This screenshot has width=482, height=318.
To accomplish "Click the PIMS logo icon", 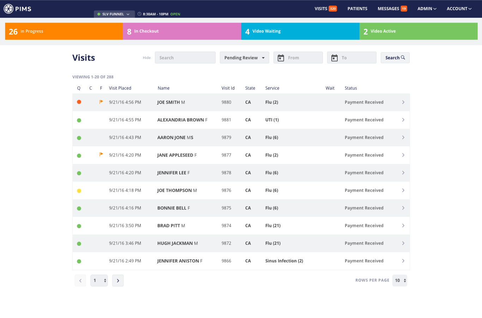I will point(8,9).
